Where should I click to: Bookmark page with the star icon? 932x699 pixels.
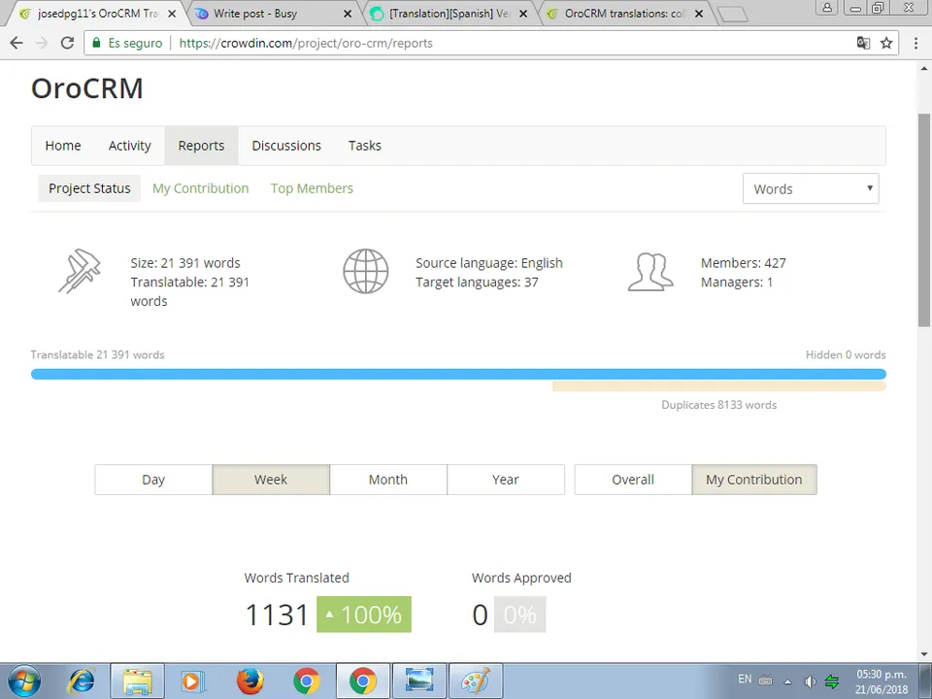(x=886, y=43)
